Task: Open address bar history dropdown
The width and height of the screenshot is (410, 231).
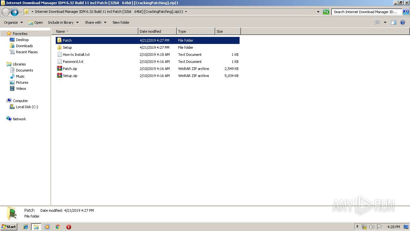Action: 318,12
